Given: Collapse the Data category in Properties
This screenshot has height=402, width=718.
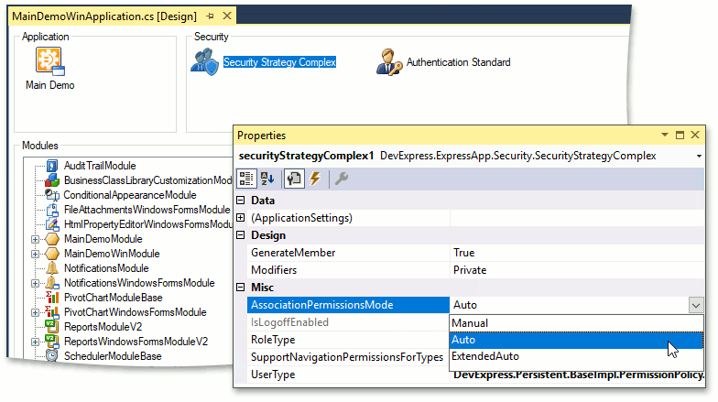Looking at the screenshot, I should point(240,201).
